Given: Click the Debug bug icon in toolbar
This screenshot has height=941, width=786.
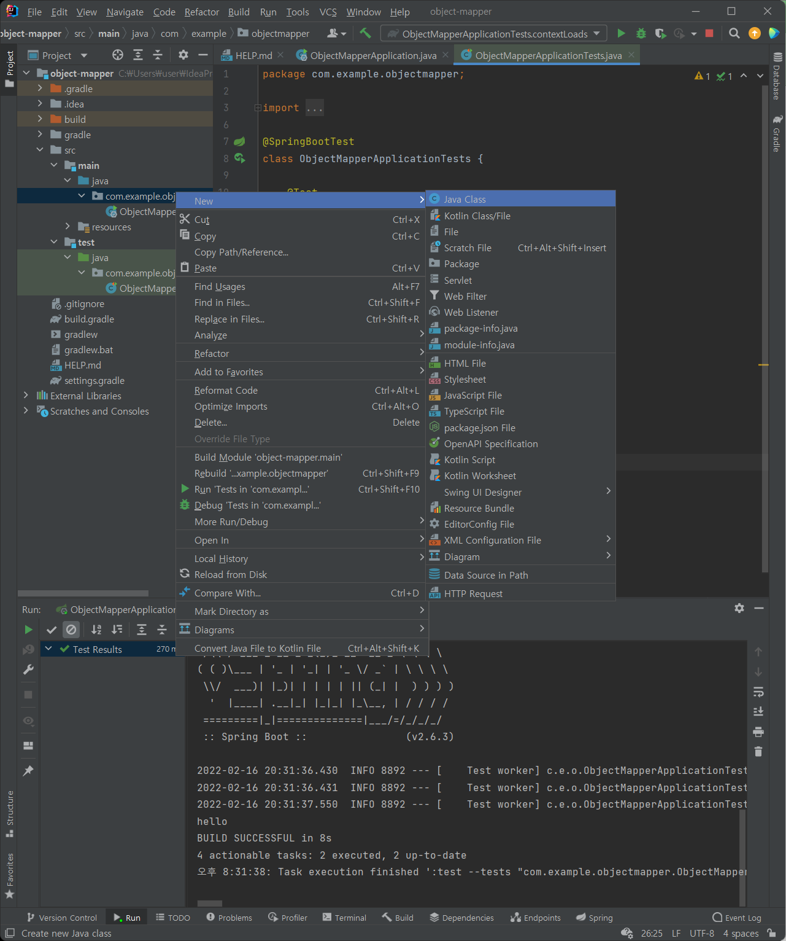Looking at the screenshot, I should coord(641,33).
